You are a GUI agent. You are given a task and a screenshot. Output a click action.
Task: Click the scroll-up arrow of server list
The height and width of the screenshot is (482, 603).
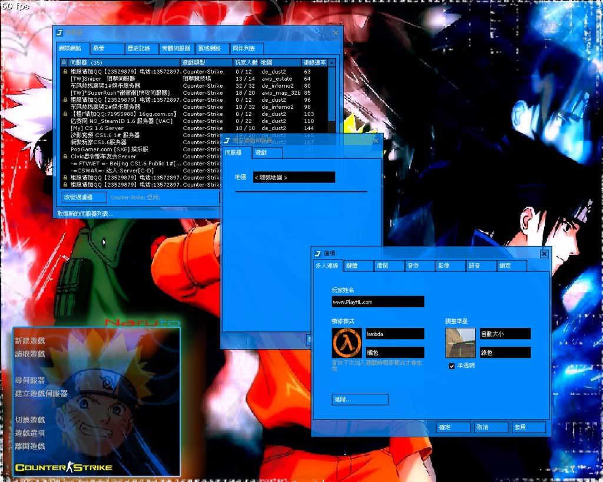pos(332,62)
